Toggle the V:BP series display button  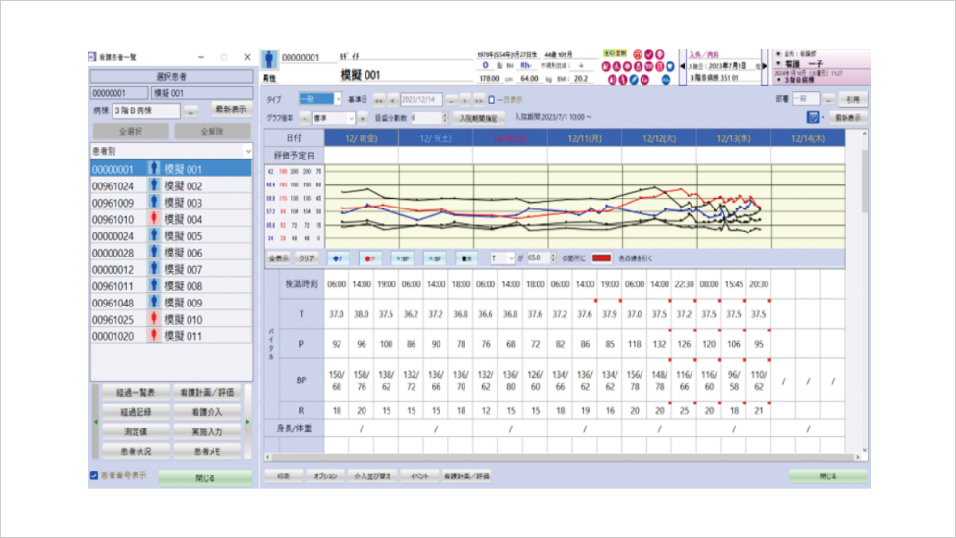click(x=402, y=258)
